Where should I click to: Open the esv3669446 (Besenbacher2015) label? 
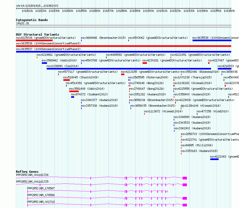coord(103,38)
